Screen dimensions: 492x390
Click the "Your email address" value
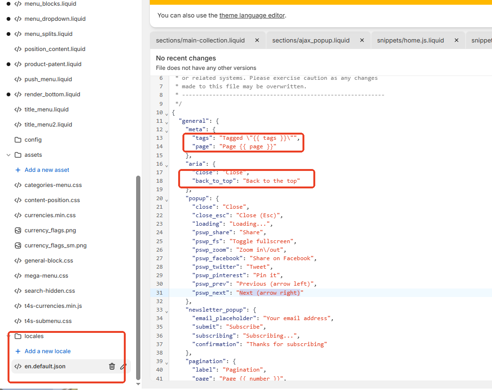pos(297,318)
